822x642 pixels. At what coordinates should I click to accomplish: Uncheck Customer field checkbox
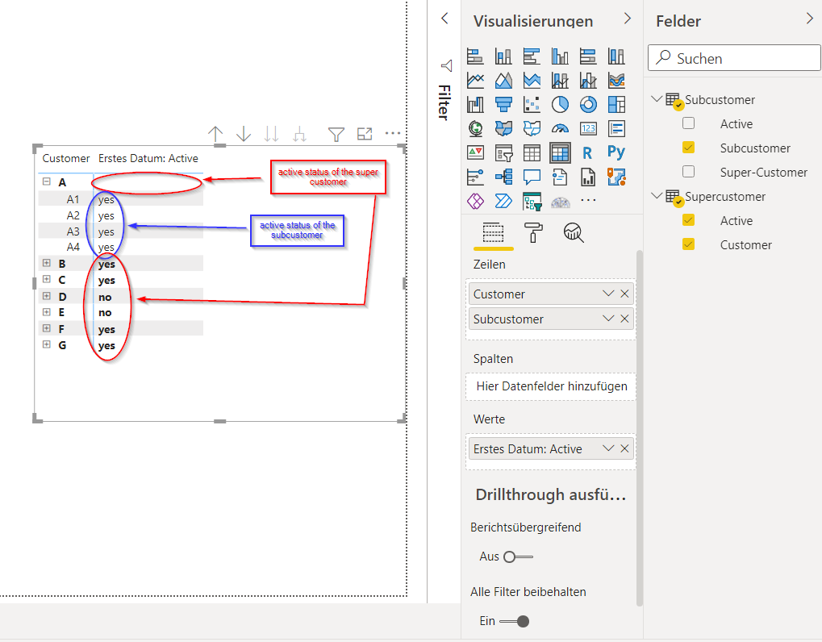tap(688, 244)
